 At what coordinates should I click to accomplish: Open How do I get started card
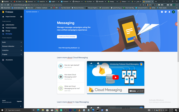point(71,66)
